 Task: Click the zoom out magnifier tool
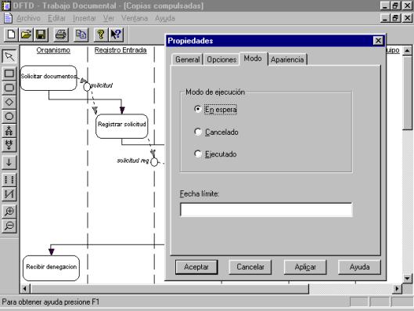9,226
